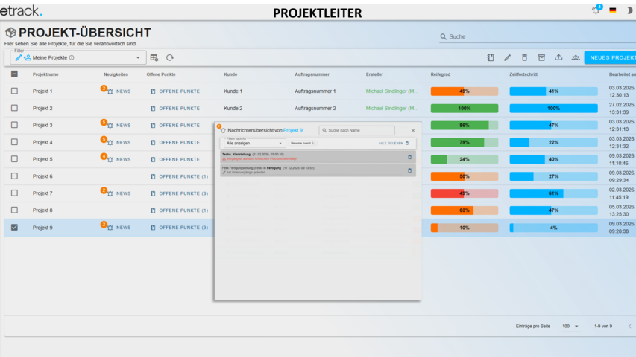Click the archive box icon in the toolbar
The width and height of the screenshot is (636, 357).
point(541,57)
